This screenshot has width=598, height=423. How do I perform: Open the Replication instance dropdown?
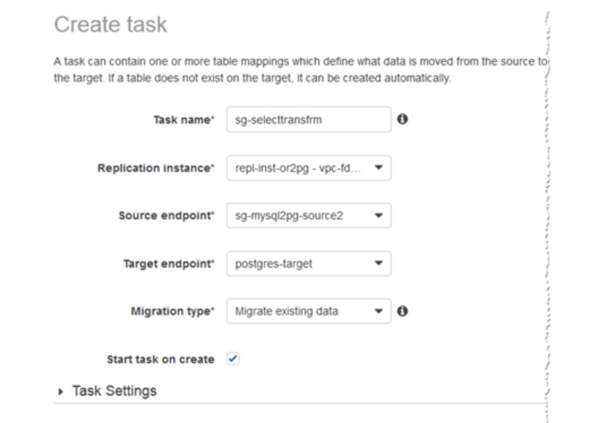click(308, 168)
